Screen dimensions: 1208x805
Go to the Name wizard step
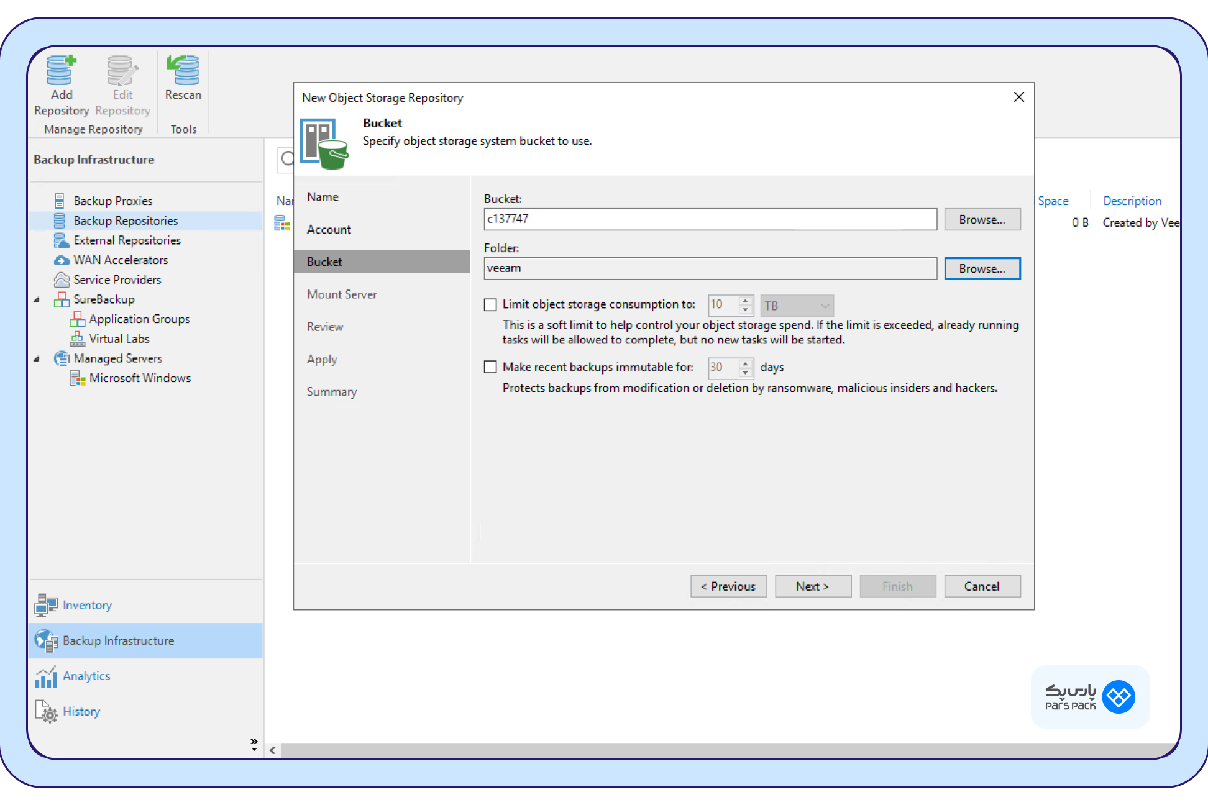pos(323,197)
